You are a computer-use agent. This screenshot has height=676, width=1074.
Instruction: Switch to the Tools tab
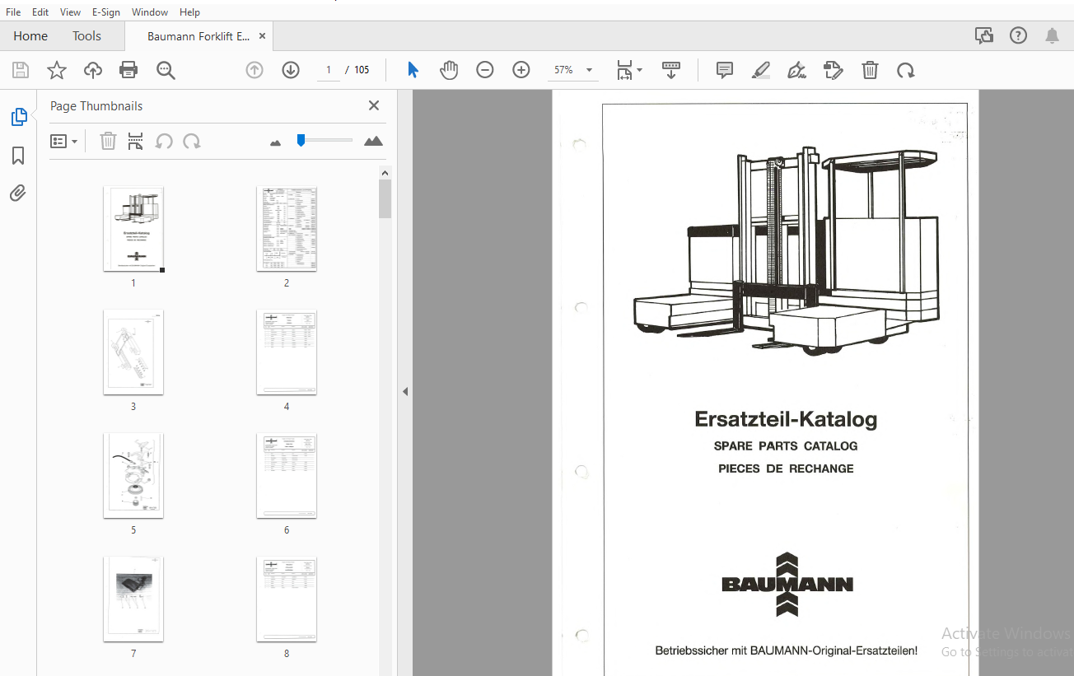(86, 36)
